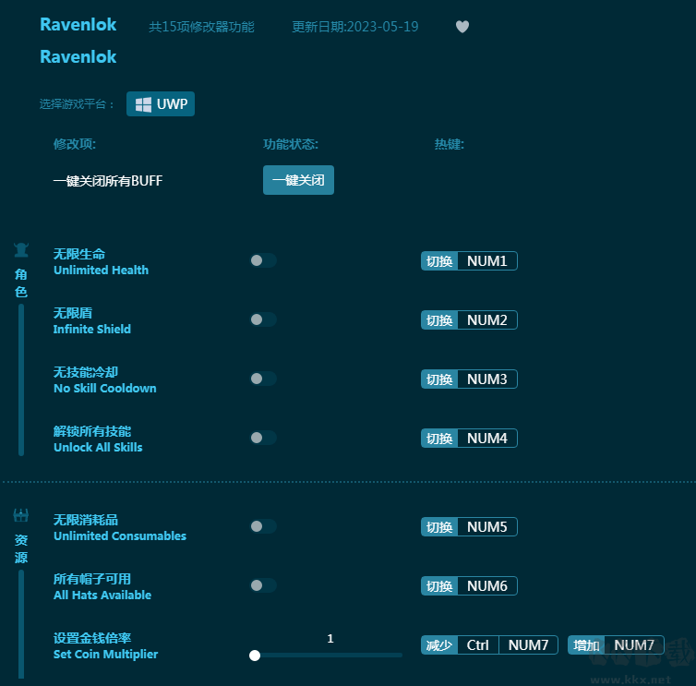The height and width of the screenshot is (686, 696).
Task: Click the NUM1 hotkey for Unlimited Health
Action: pyautogui.click(x=487, y=260)
